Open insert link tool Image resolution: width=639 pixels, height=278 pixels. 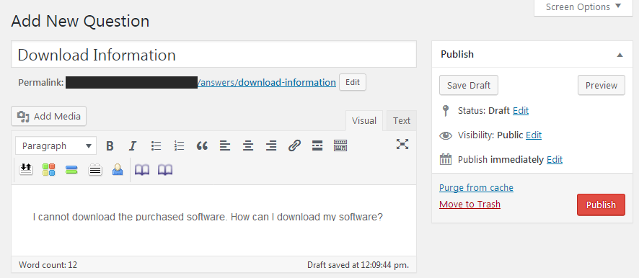(x=294, y=145)
